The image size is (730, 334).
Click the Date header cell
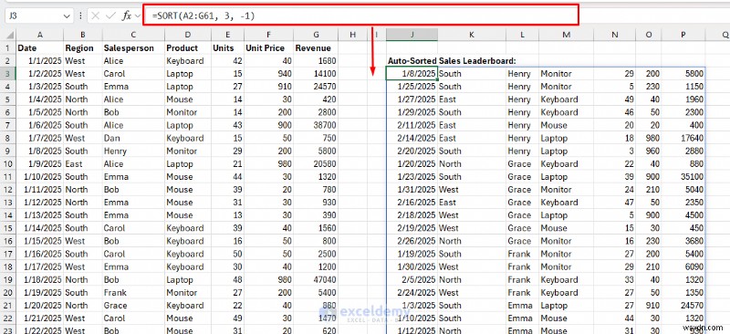pyautogui.click(x=39, y=48)
